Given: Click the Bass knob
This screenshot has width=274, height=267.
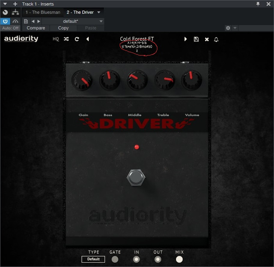Looking at the screenshot, I should pyautogui.click(x=110, y=80).
